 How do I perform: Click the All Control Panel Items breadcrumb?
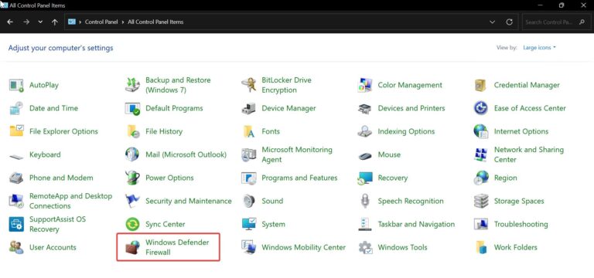[x=155, y=22]
